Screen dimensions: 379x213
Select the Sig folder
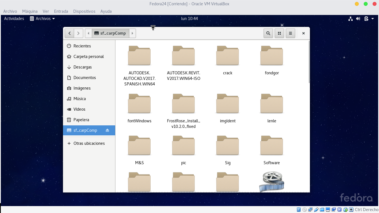(228, 150)
